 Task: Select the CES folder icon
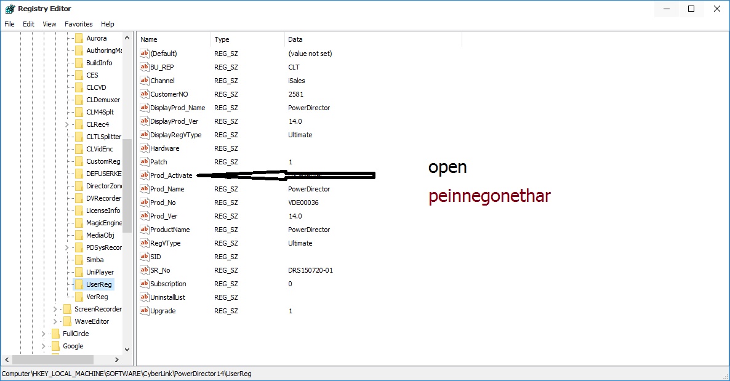point(79,75)
